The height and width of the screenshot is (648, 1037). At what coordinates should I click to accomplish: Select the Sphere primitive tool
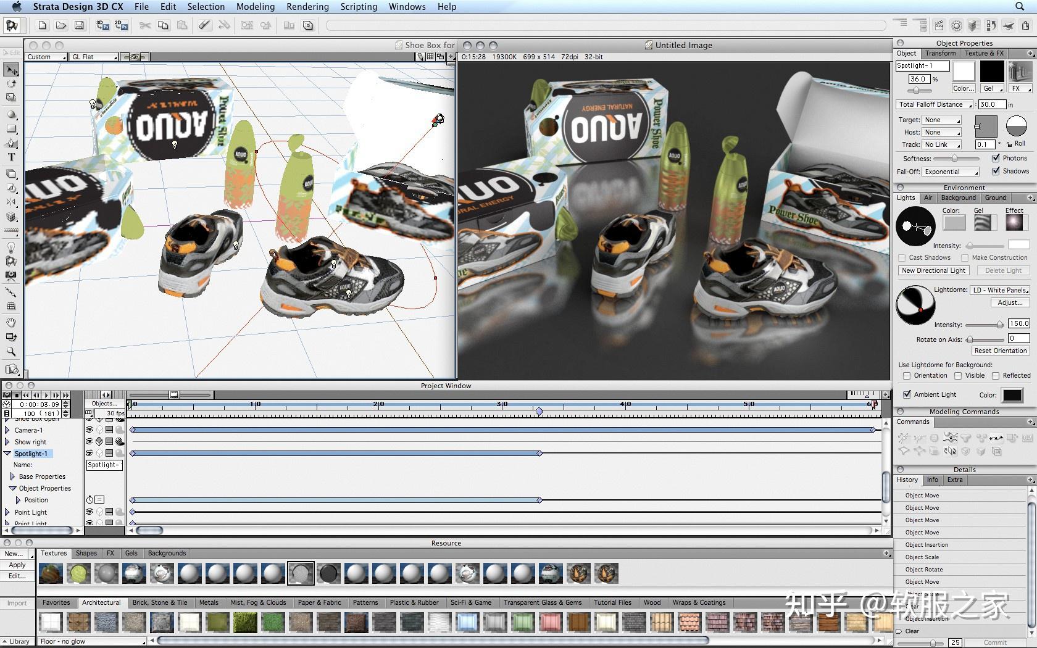11,115
